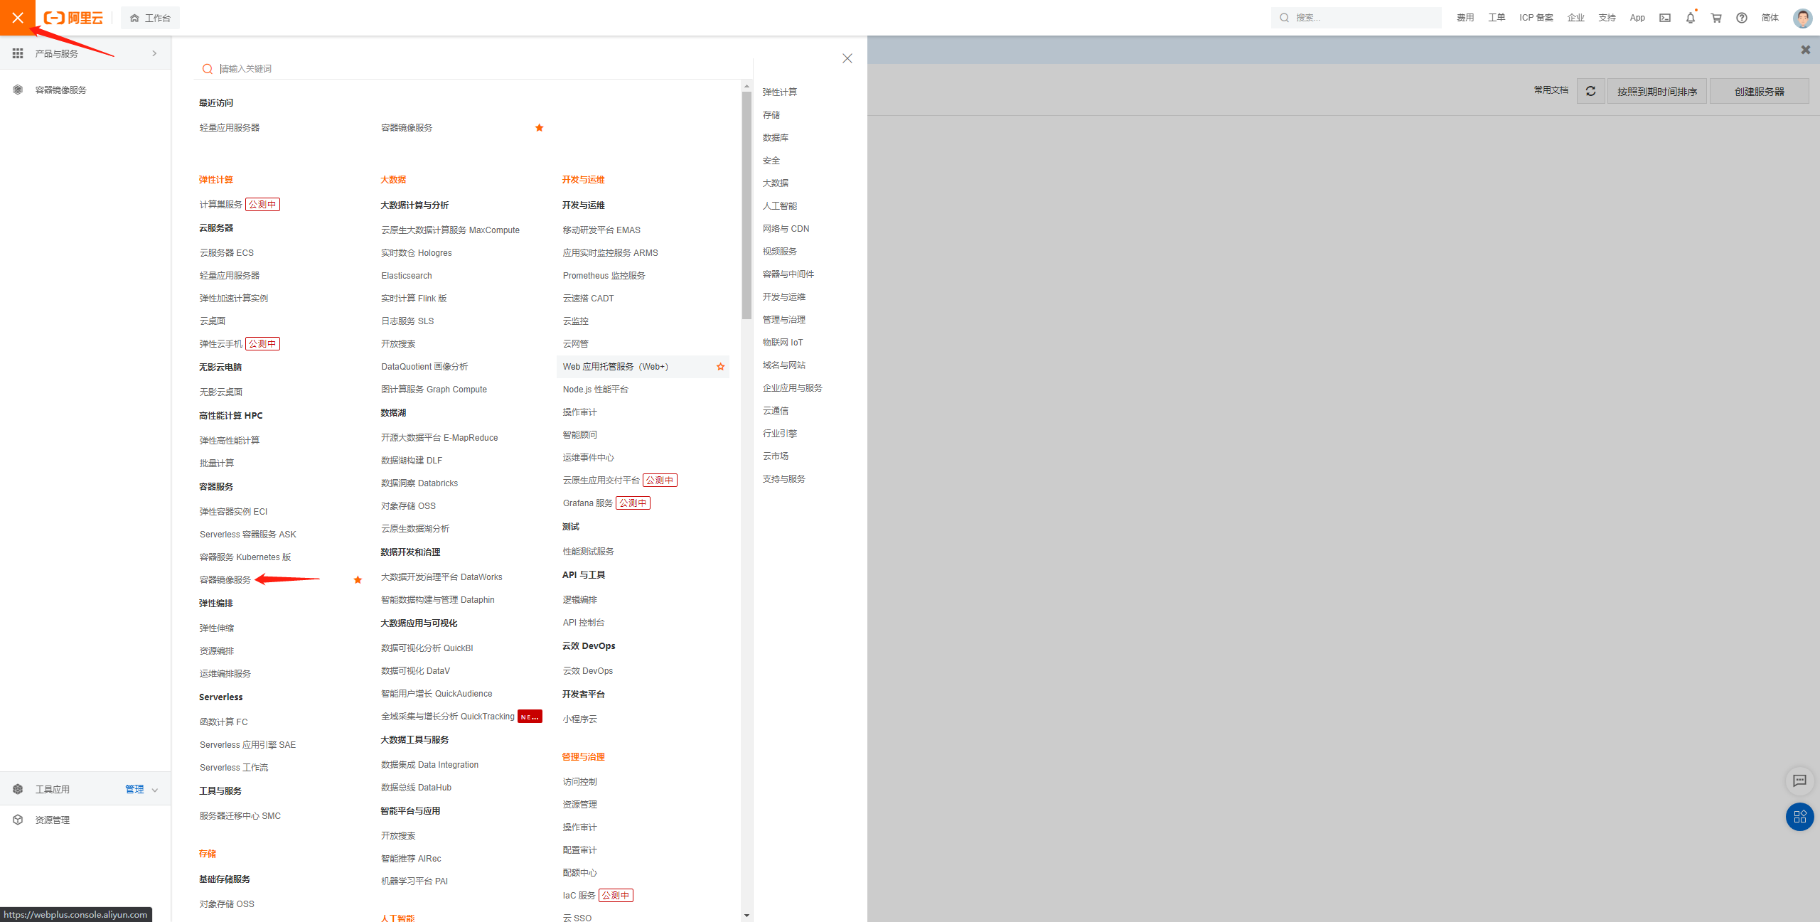
Task: Click the 创建服务器 button
Action: coord(1759,91)
